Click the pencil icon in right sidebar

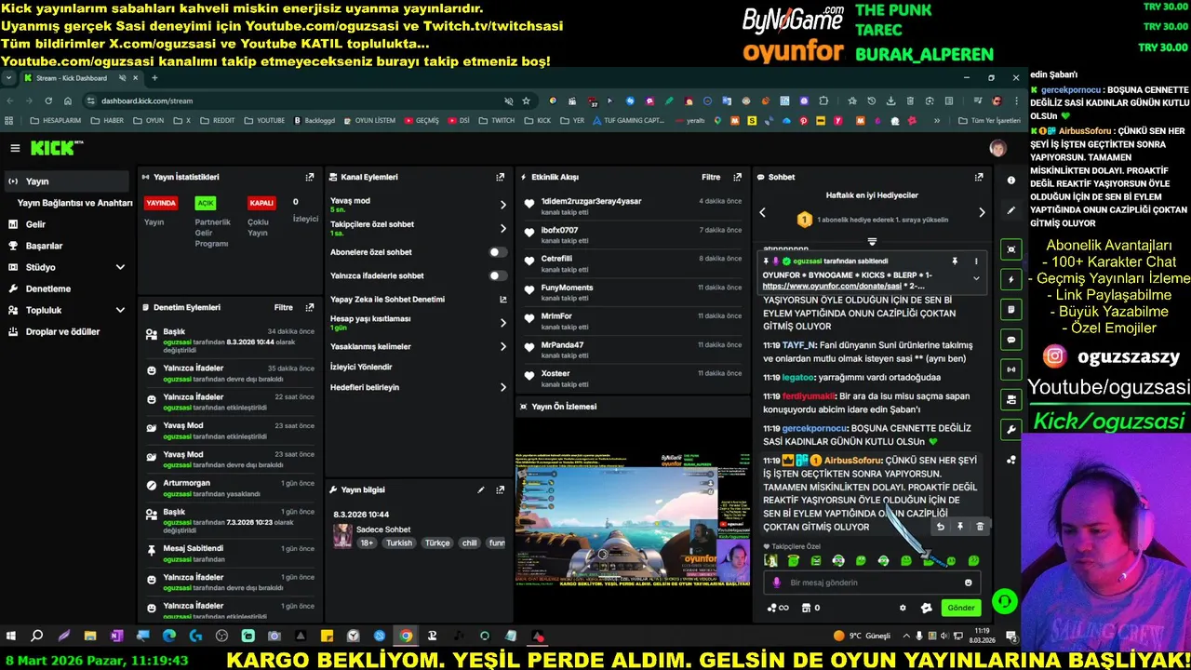pyautogui.click(x=1011, y=211)
